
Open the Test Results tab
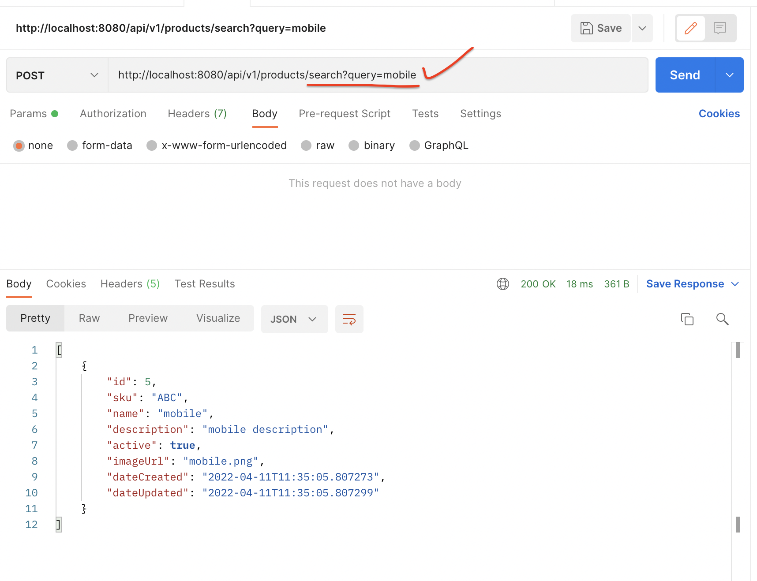point(205,284)
